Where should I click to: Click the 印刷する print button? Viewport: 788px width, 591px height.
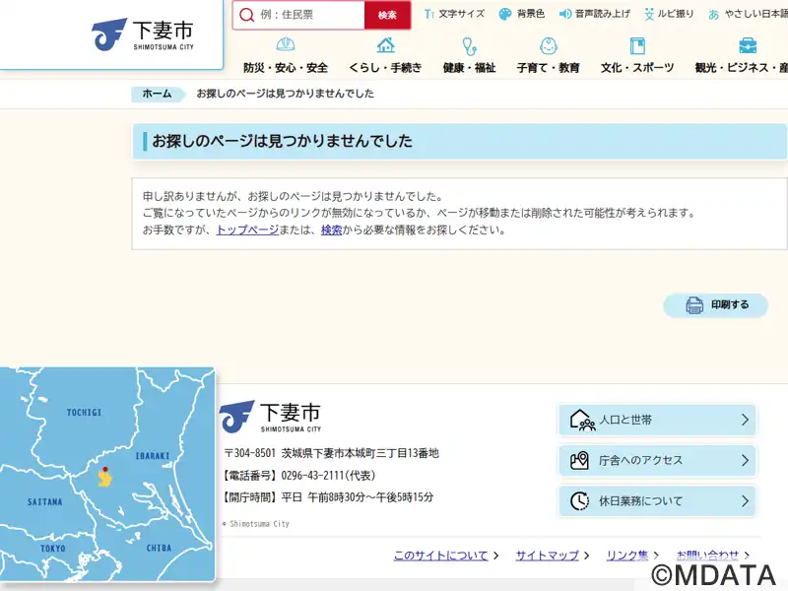pyautogui.click(x=715, y=305)
